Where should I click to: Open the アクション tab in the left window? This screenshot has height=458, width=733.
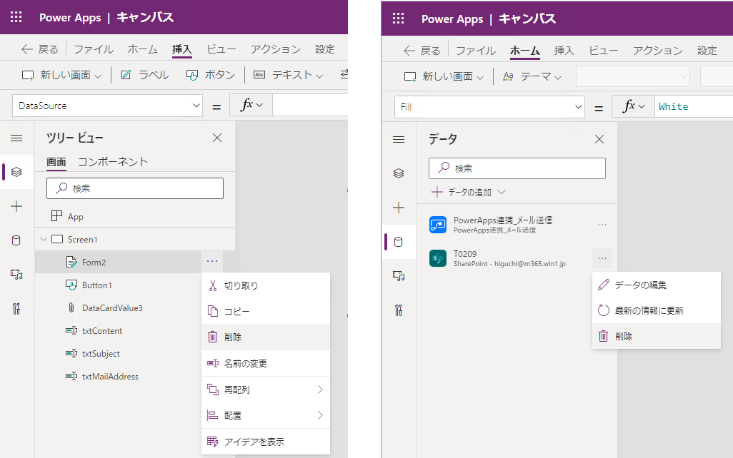point(275,49)
